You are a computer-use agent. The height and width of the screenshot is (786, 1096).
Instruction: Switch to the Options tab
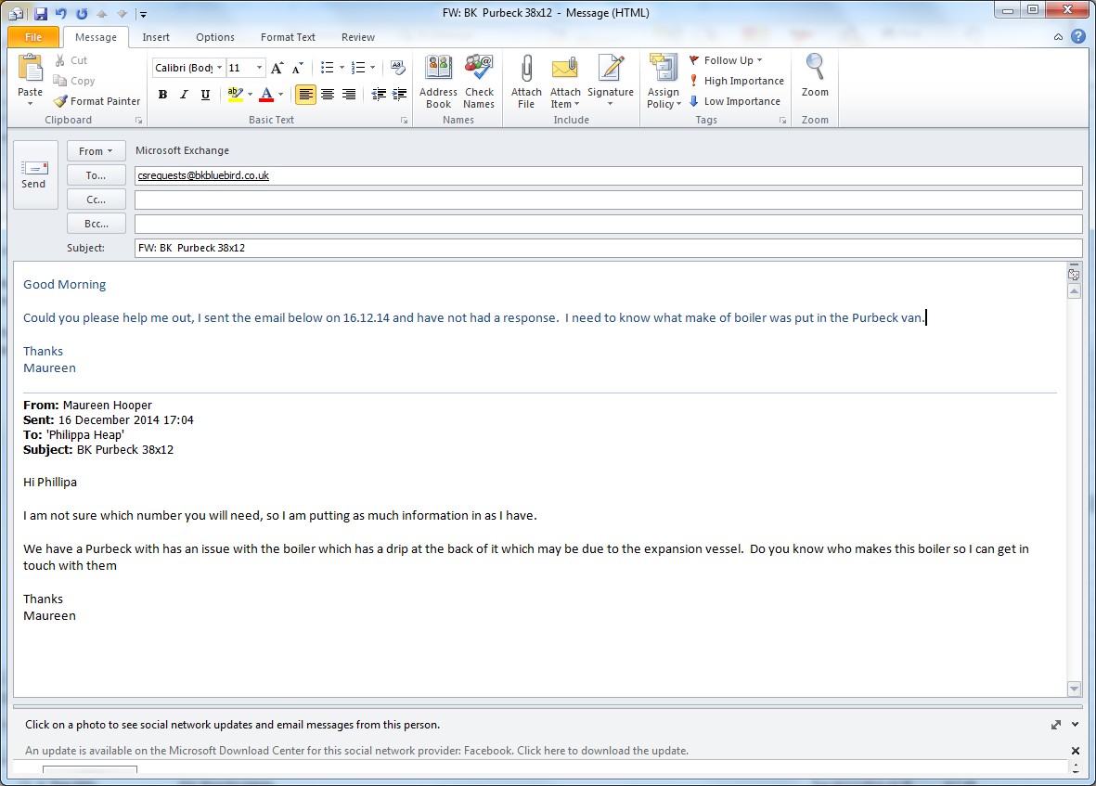coord(215,37)
